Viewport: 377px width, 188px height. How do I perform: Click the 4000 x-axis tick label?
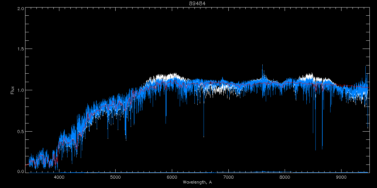coord(59,177)
